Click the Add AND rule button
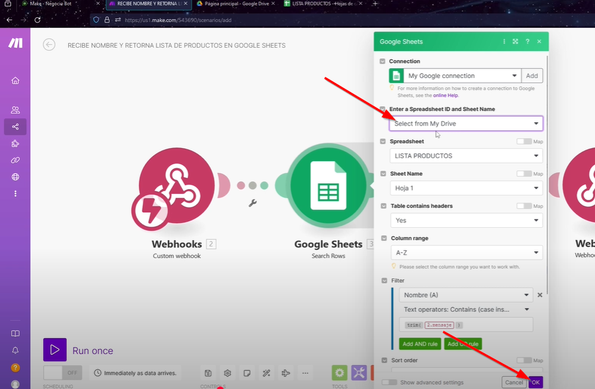Viewport: 595px width, 389px height. (x=420, y=344)
